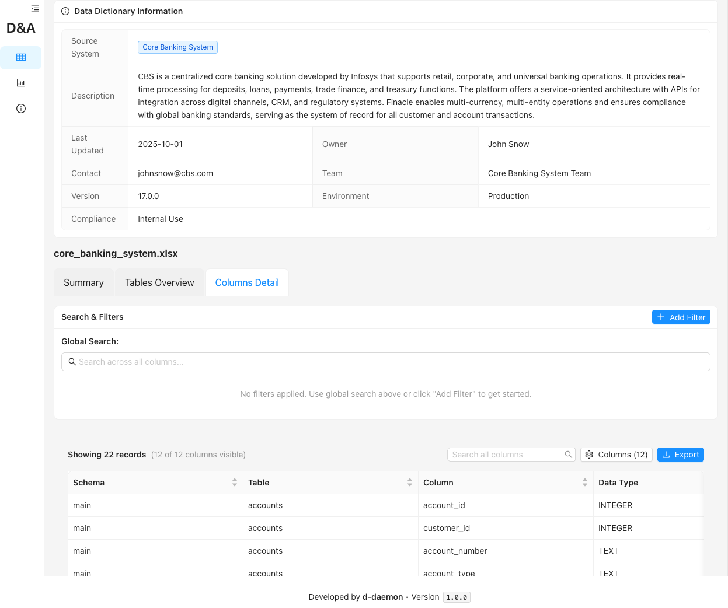The height and width of the screenshot is (608, 728).
Task: Open the bar chart sidebar icon
Action: (21, 83)
